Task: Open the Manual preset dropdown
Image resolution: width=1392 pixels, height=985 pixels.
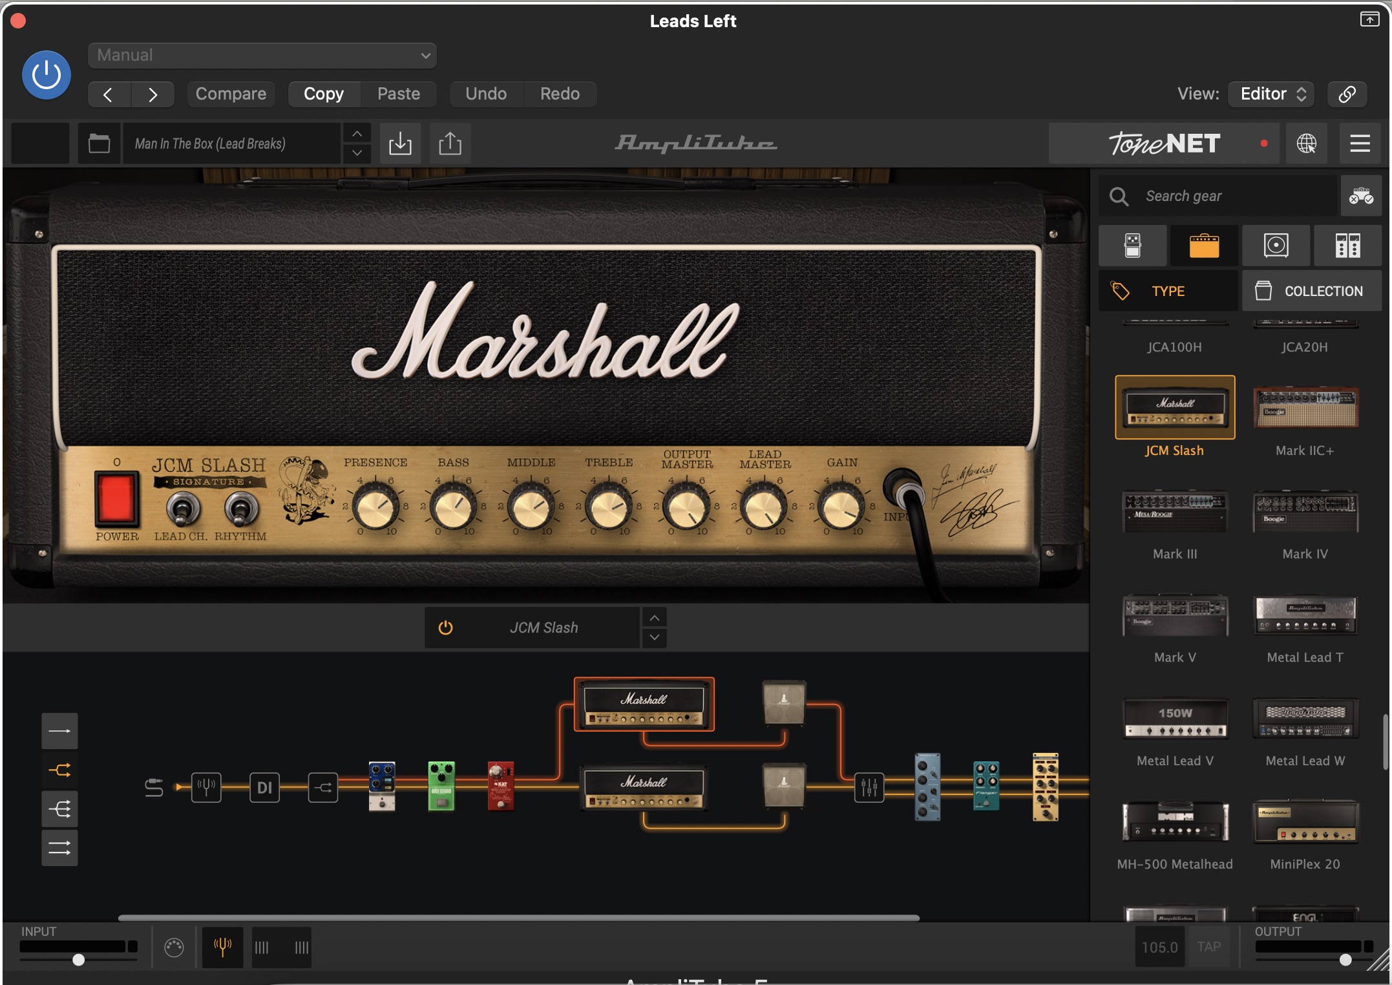Action: point(262,56)
